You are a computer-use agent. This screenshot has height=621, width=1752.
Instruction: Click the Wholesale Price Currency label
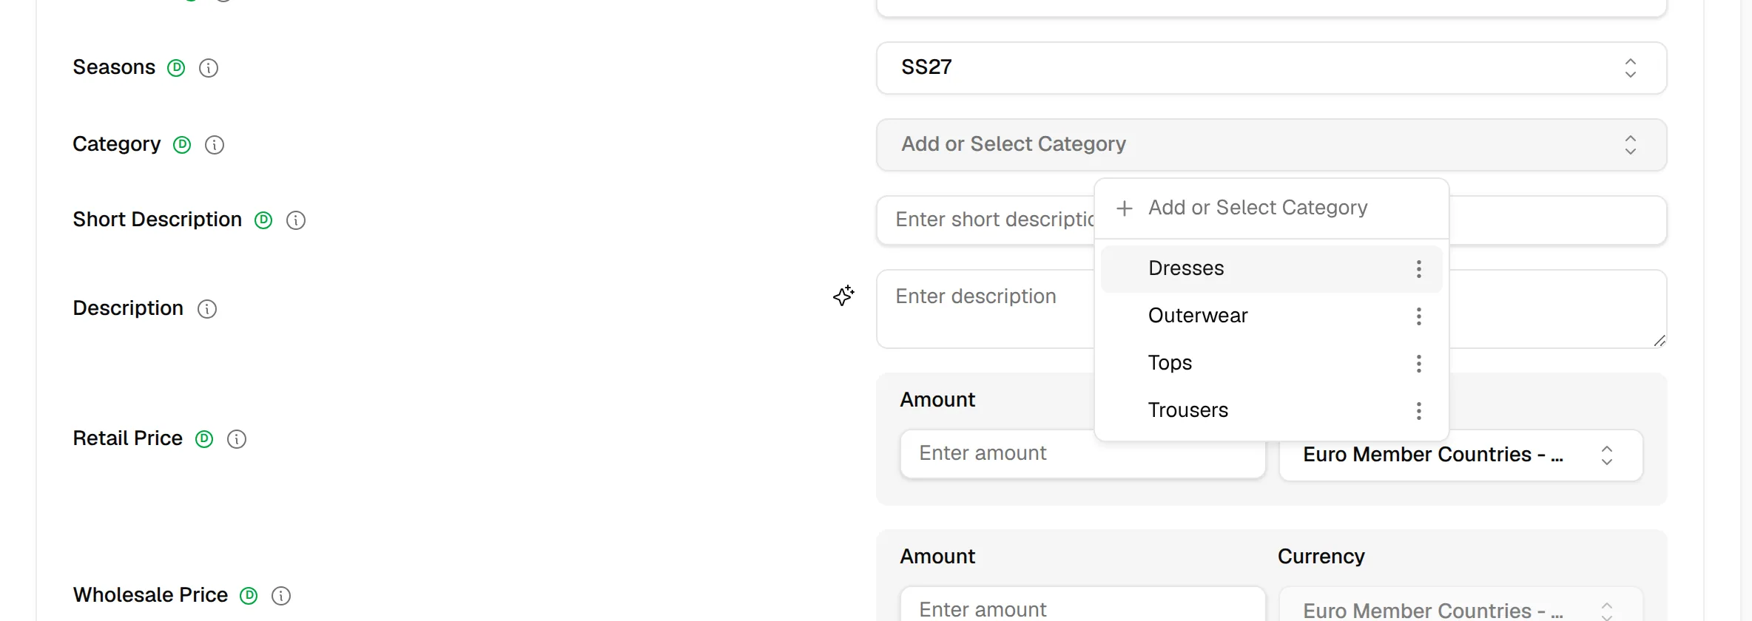[x=1321, y=557]
